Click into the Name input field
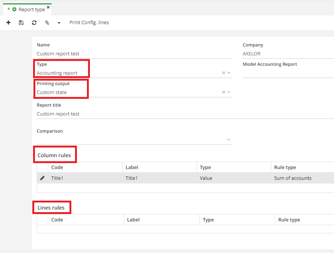Image resolution: width=334 pixels, height=253 pixels. [x=134, y=54]
